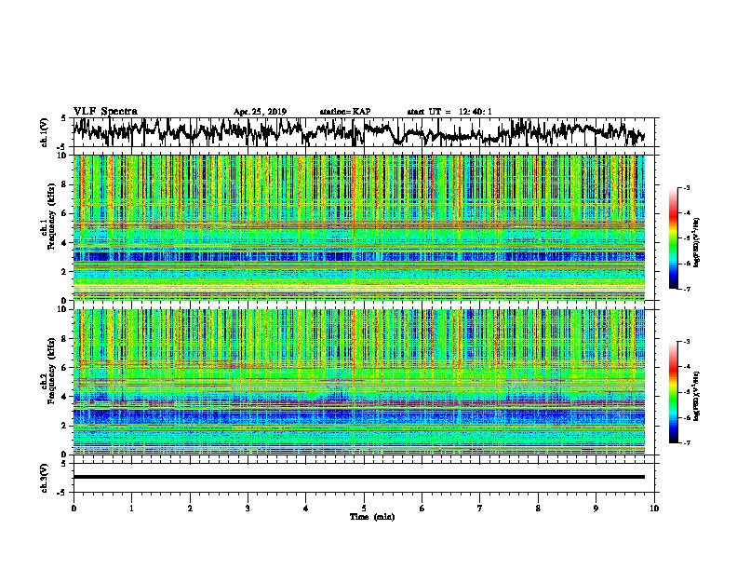Click the ch.2 color bar "-7" tick label
The width and height of the screenshot is (737, 570).
point(687,442)
